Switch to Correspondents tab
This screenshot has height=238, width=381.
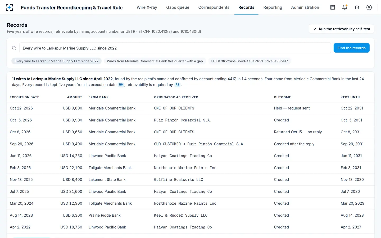[214, 7]
